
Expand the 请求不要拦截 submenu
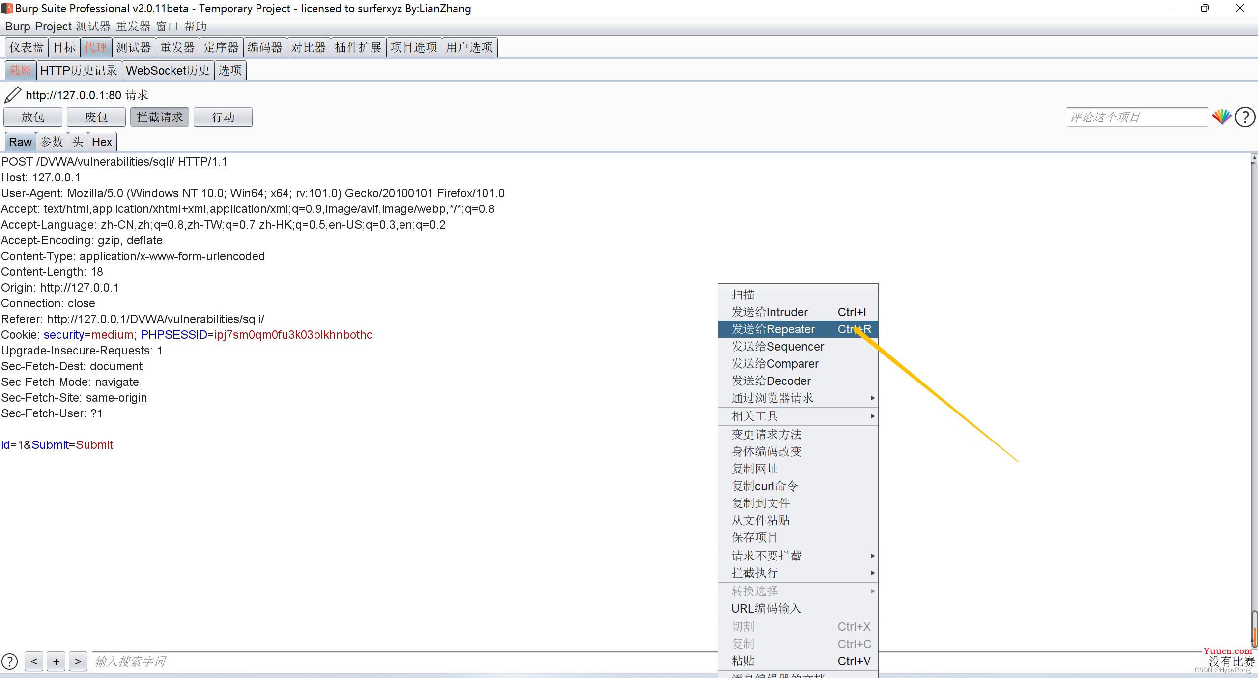(798, 556)
